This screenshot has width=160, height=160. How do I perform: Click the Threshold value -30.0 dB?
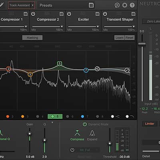[124, 157]
